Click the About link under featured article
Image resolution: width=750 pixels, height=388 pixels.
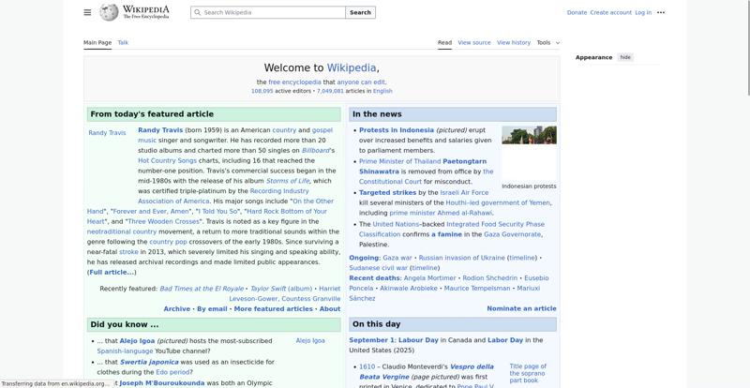click(x=330, y=309)
